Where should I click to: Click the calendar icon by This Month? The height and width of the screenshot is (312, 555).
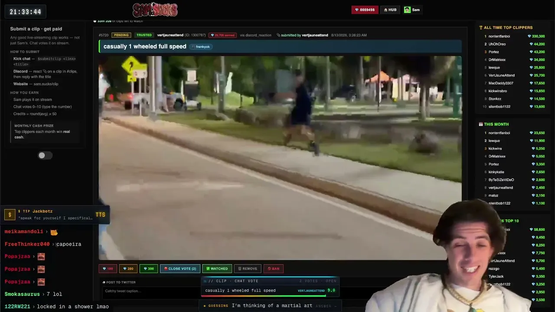[x=481, y=124]
